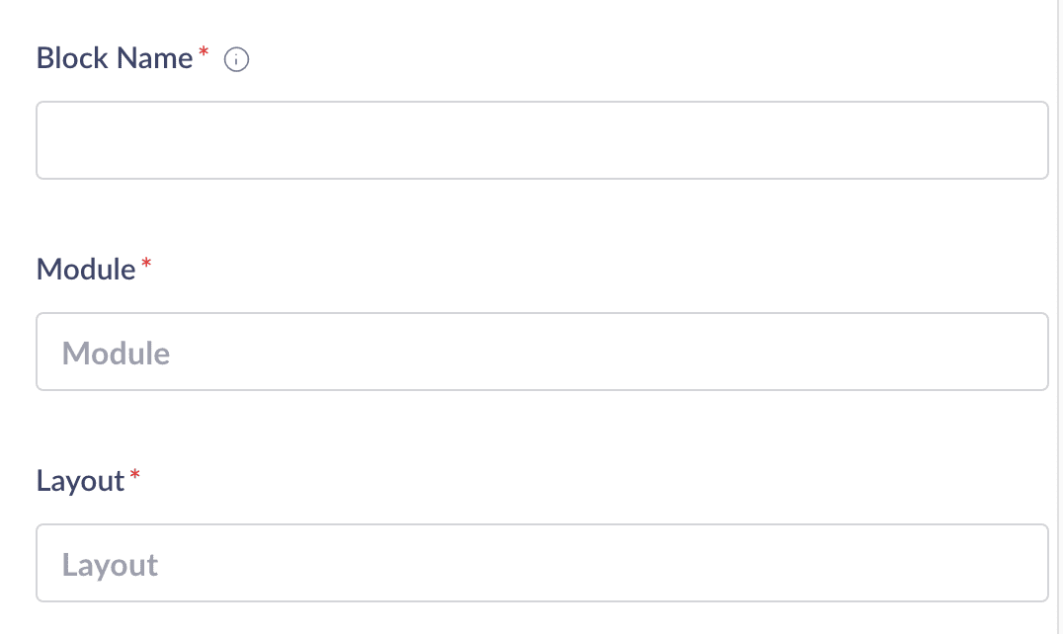Click the "Block Name" field label
Image resolution: width=1063 pixels, height=634 pixels.
tap(114, 58)
